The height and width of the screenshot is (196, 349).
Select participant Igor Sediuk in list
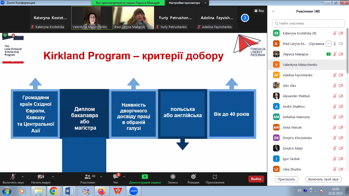tap(307, 159)
